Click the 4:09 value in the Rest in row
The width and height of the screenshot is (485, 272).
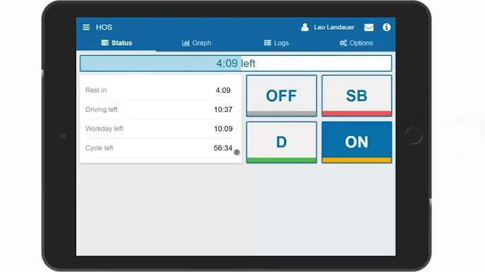tap(223, 90)
